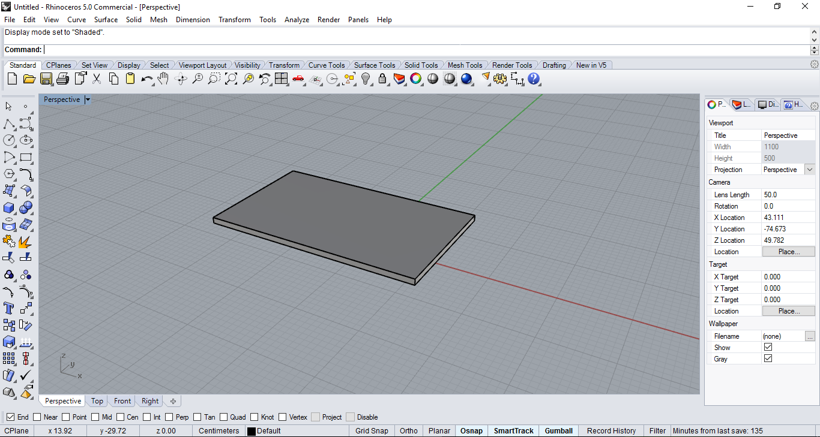Image resolution: width=820 pixels, height=437 pixels.
Task: Click the Hide objects lightbulb icon
Action: pyautogui.click(x=366, y=79)
